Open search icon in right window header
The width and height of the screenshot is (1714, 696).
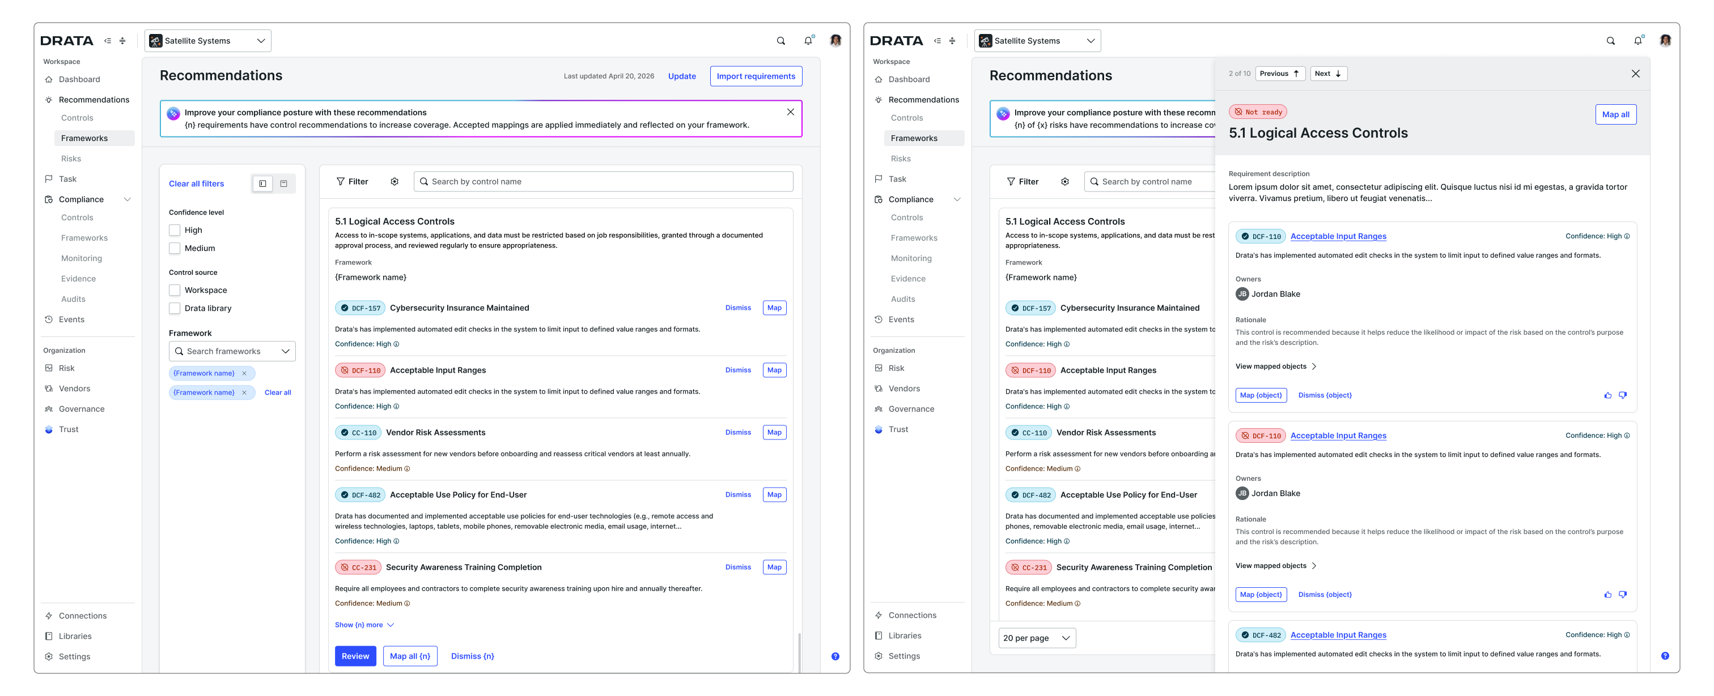pyautogui.click(x=1610, y=41)
